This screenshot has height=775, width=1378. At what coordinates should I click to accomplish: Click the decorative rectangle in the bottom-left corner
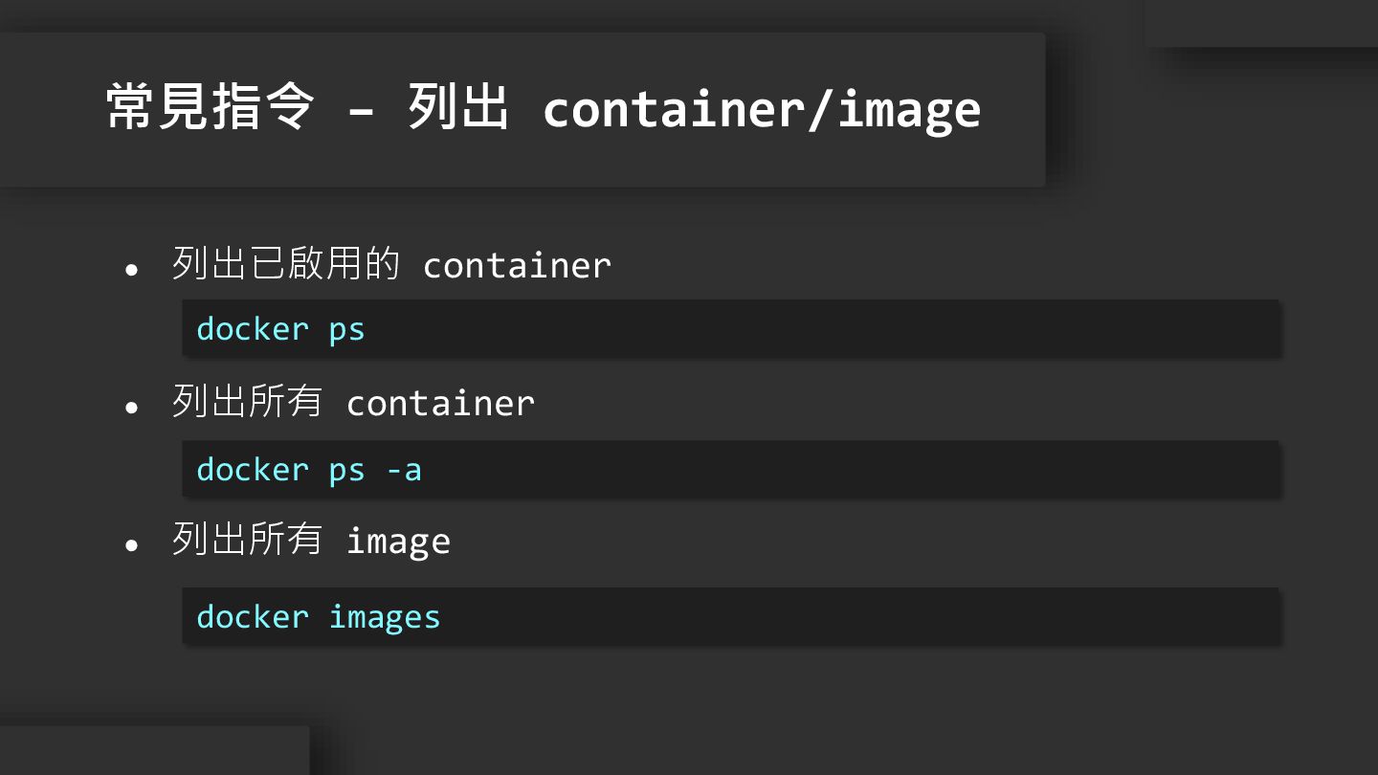tap(153, 751)
